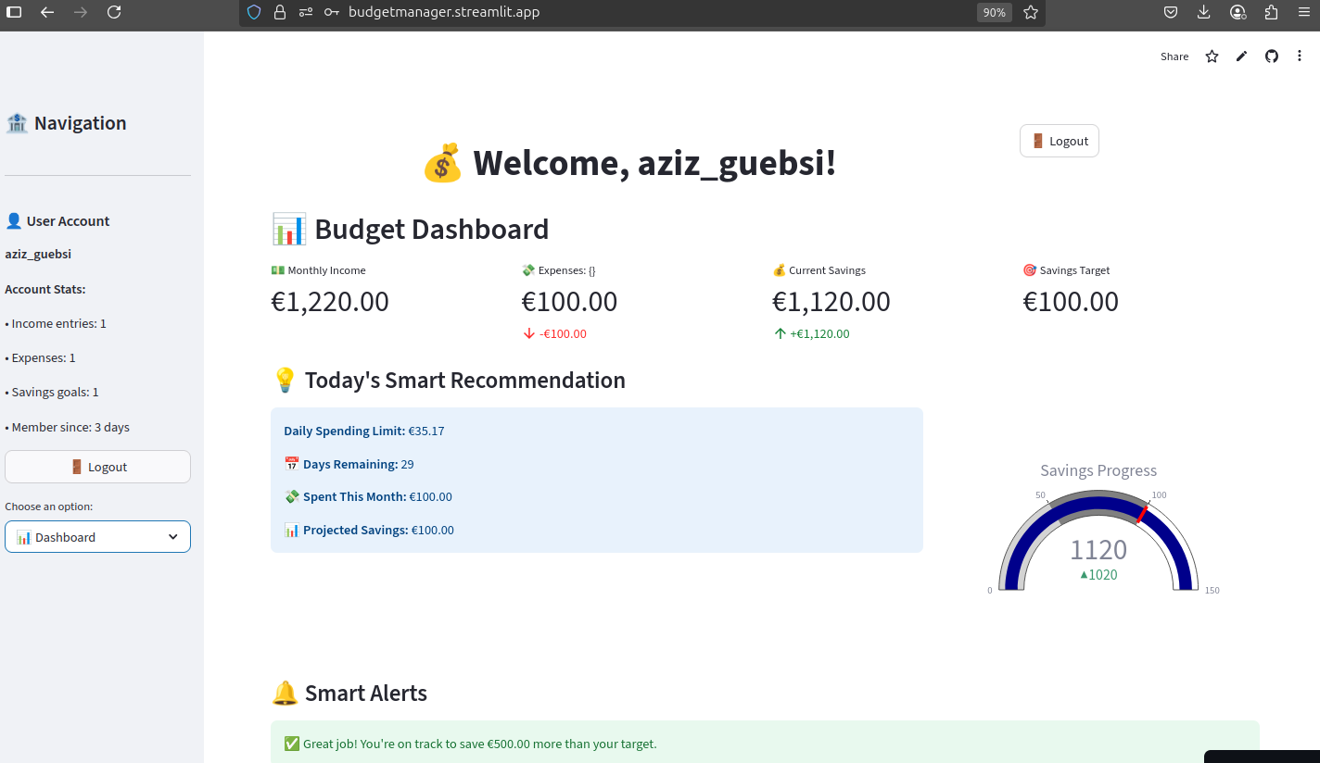Click the Firefox account icon
Viewport: 1320px width, 763px height.
pyautogui.click(x=1237, y=12)
